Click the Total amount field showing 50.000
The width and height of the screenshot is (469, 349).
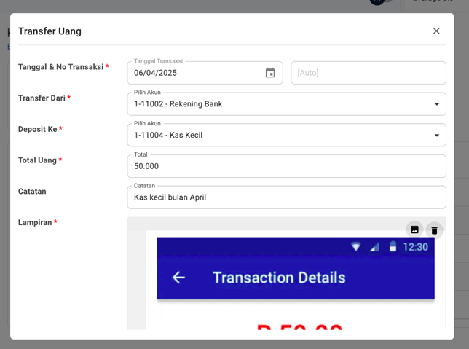286,166
